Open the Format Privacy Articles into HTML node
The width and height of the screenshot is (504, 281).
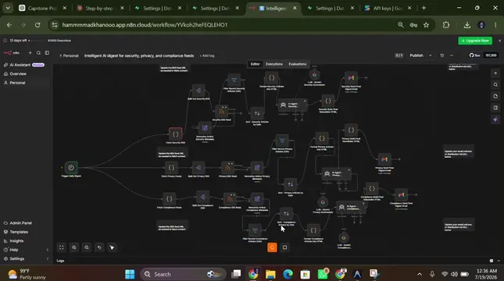[x=322, y=138]
